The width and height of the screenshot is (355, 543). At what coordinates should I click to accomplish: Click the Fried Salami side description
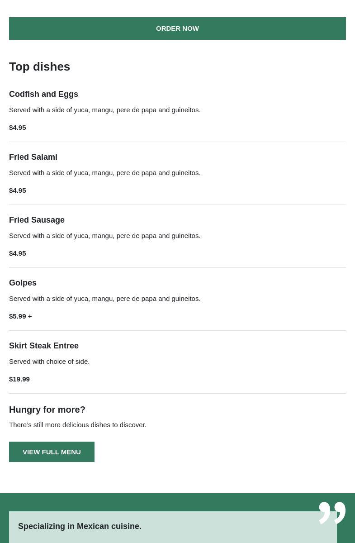tap(104, 173)
